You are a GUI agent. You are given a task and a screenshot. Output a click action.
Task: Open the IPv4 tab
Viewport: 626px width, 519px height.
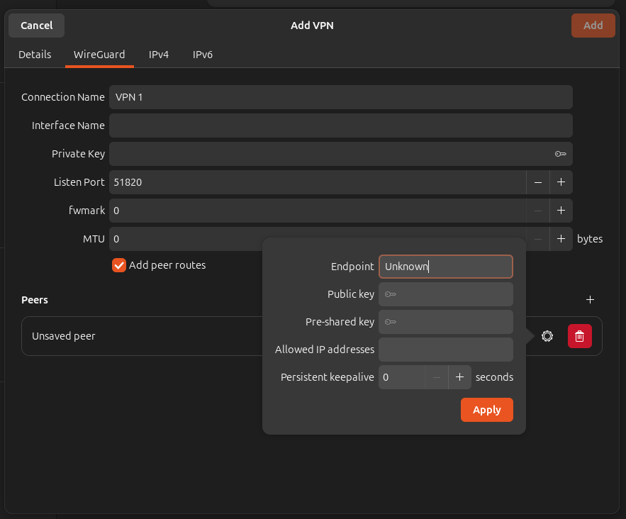click(x=159, y=55)
